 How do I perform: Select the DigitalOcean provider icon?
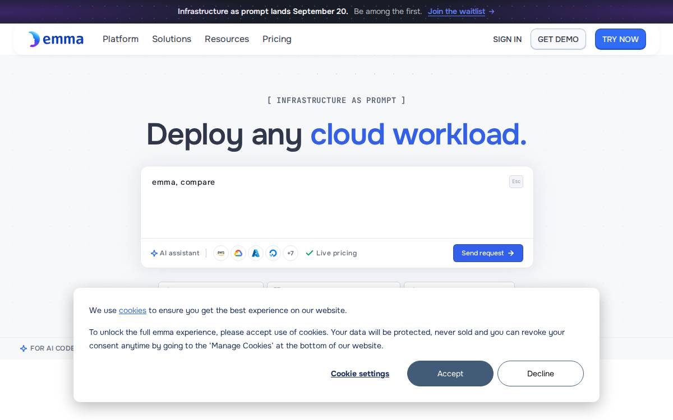[273, 253]
